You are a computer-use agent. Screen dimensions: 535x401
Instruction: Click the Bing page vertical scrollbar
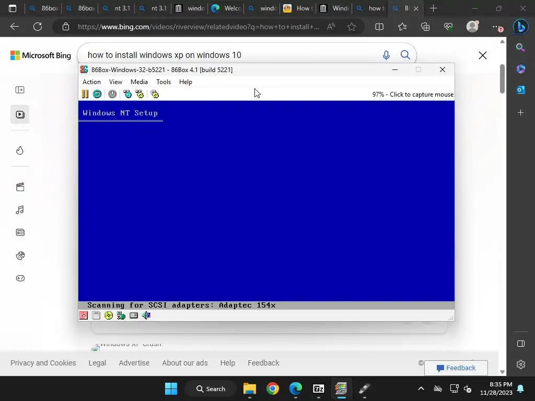coord(502,79)
